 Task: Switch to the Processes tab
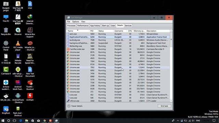(x=71, y=26)
